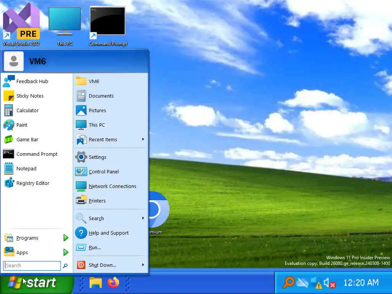Open Printers from the start menu
This screenshot has height=294, width=392.
click(x=111, y=201)
